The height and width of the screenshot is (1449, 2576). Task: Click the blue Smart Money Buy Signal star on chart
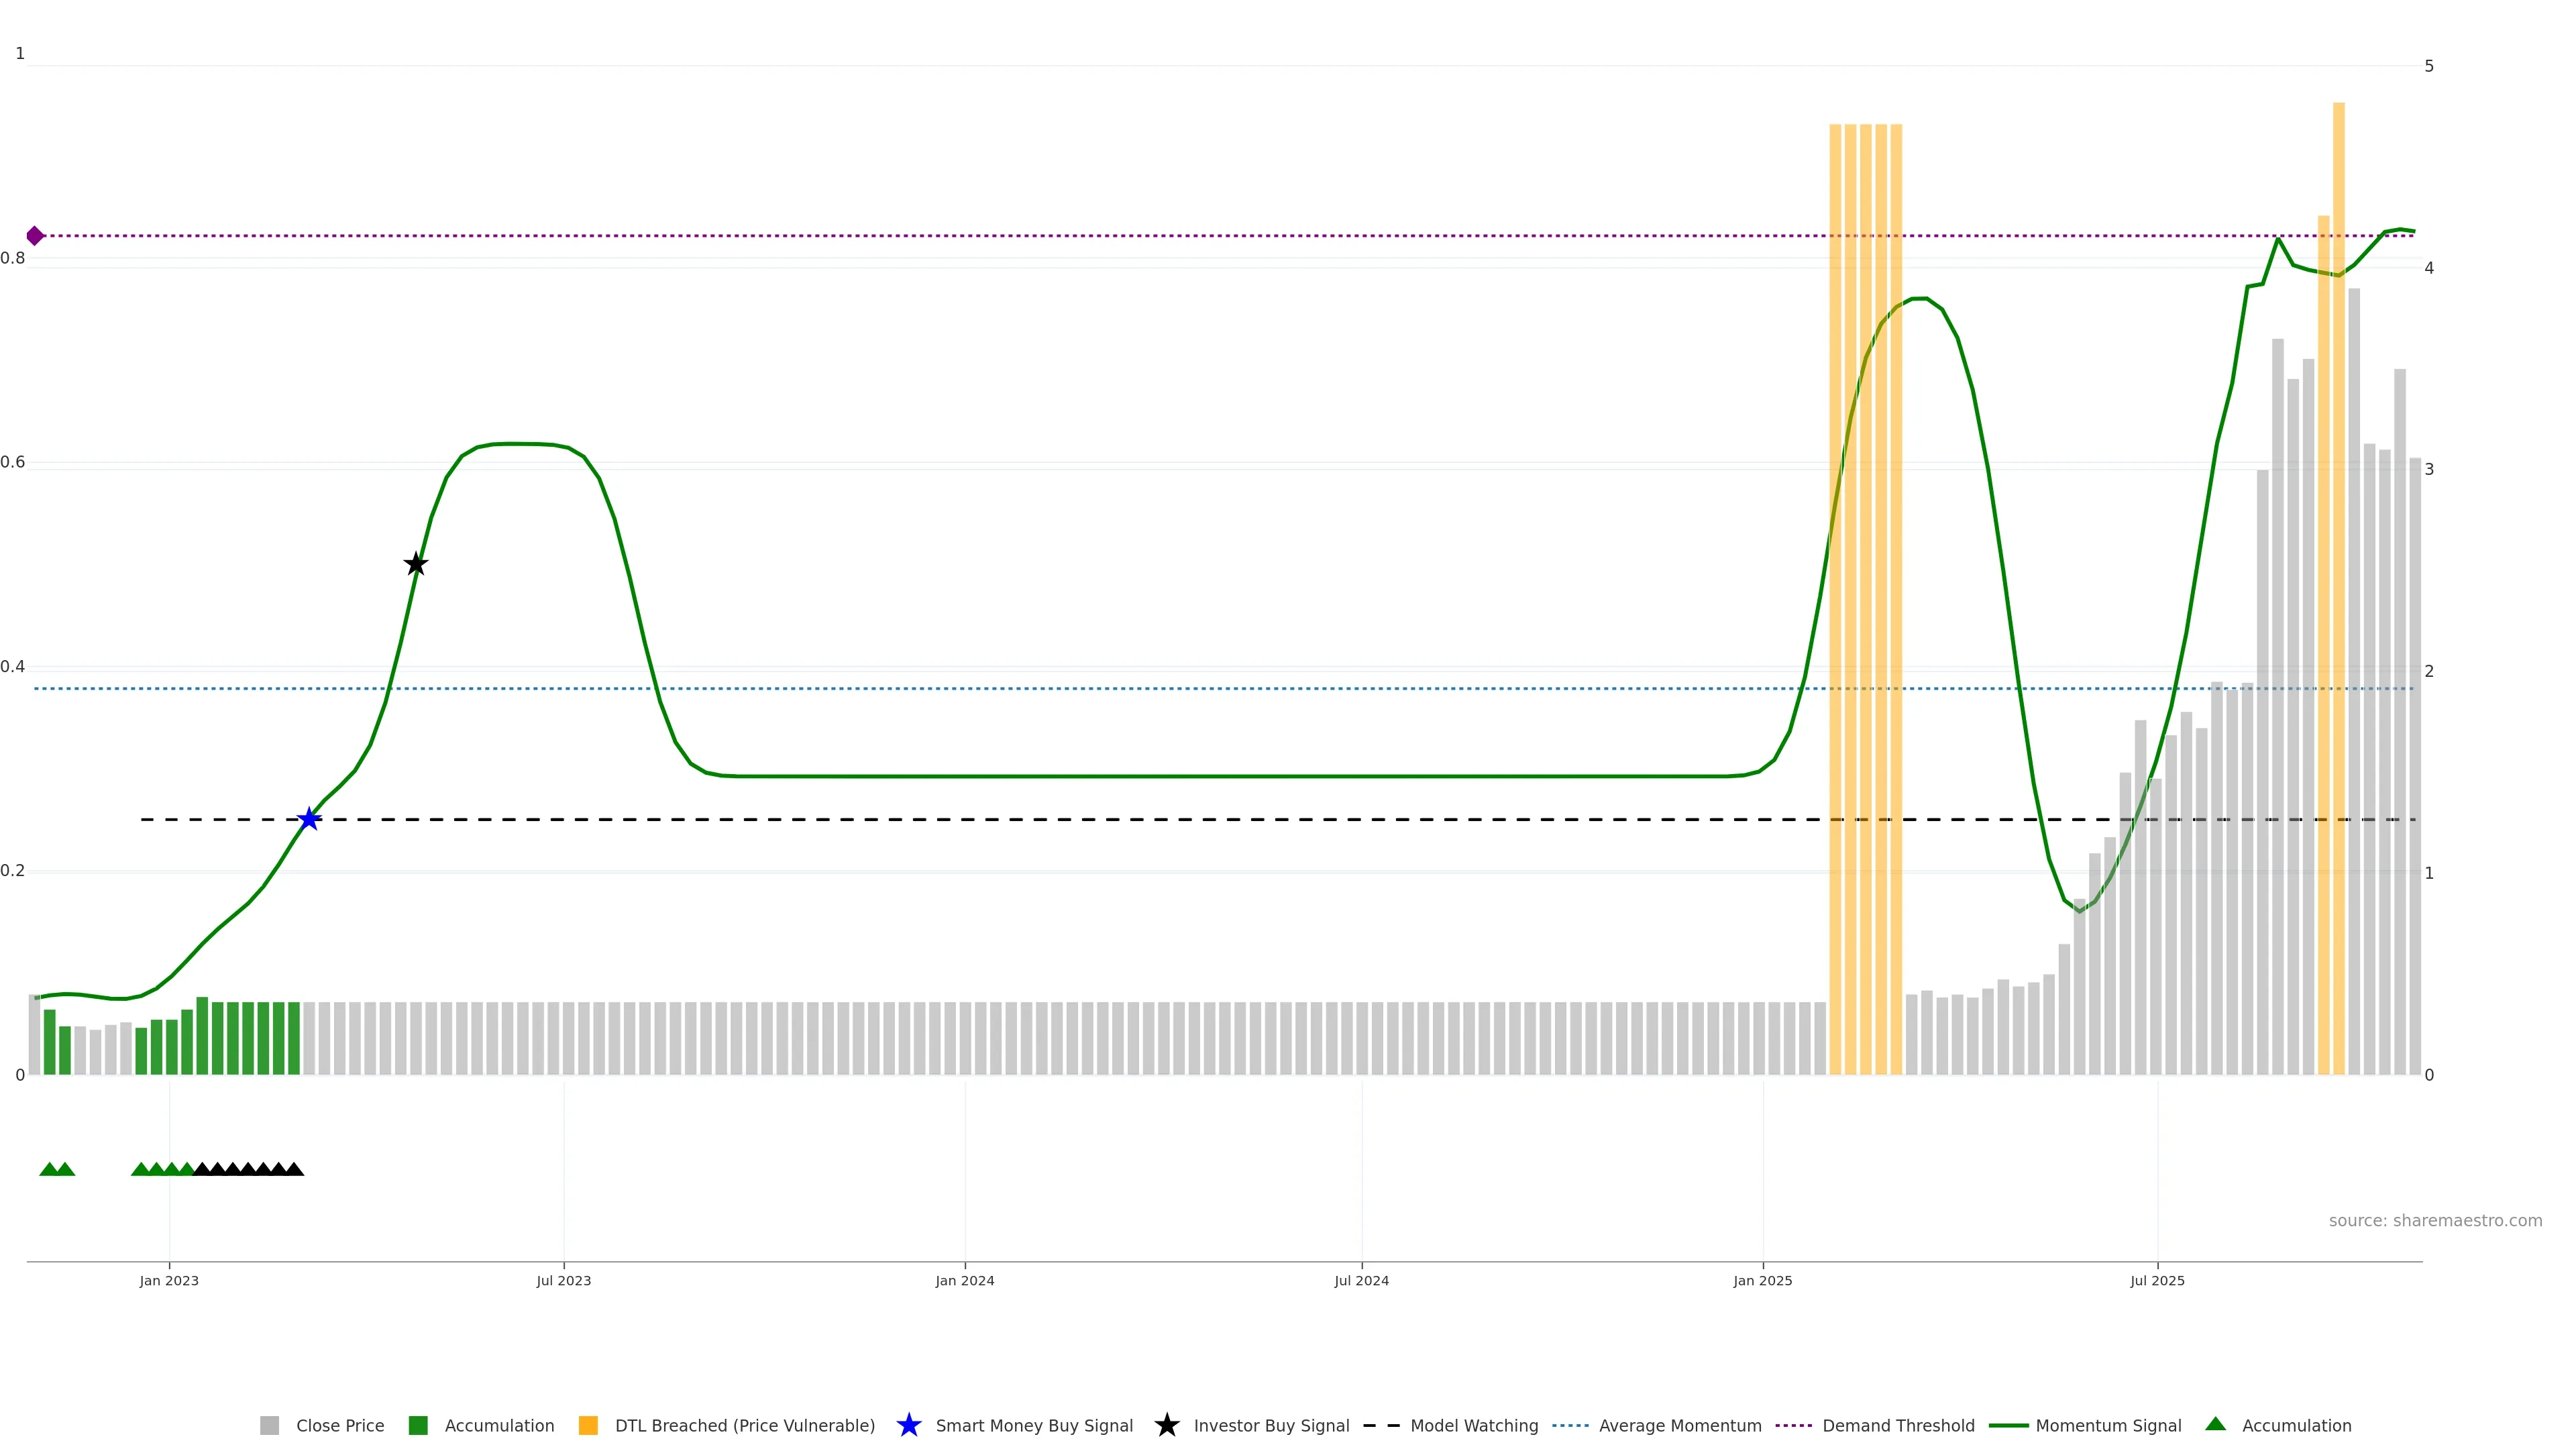[309, 819]
